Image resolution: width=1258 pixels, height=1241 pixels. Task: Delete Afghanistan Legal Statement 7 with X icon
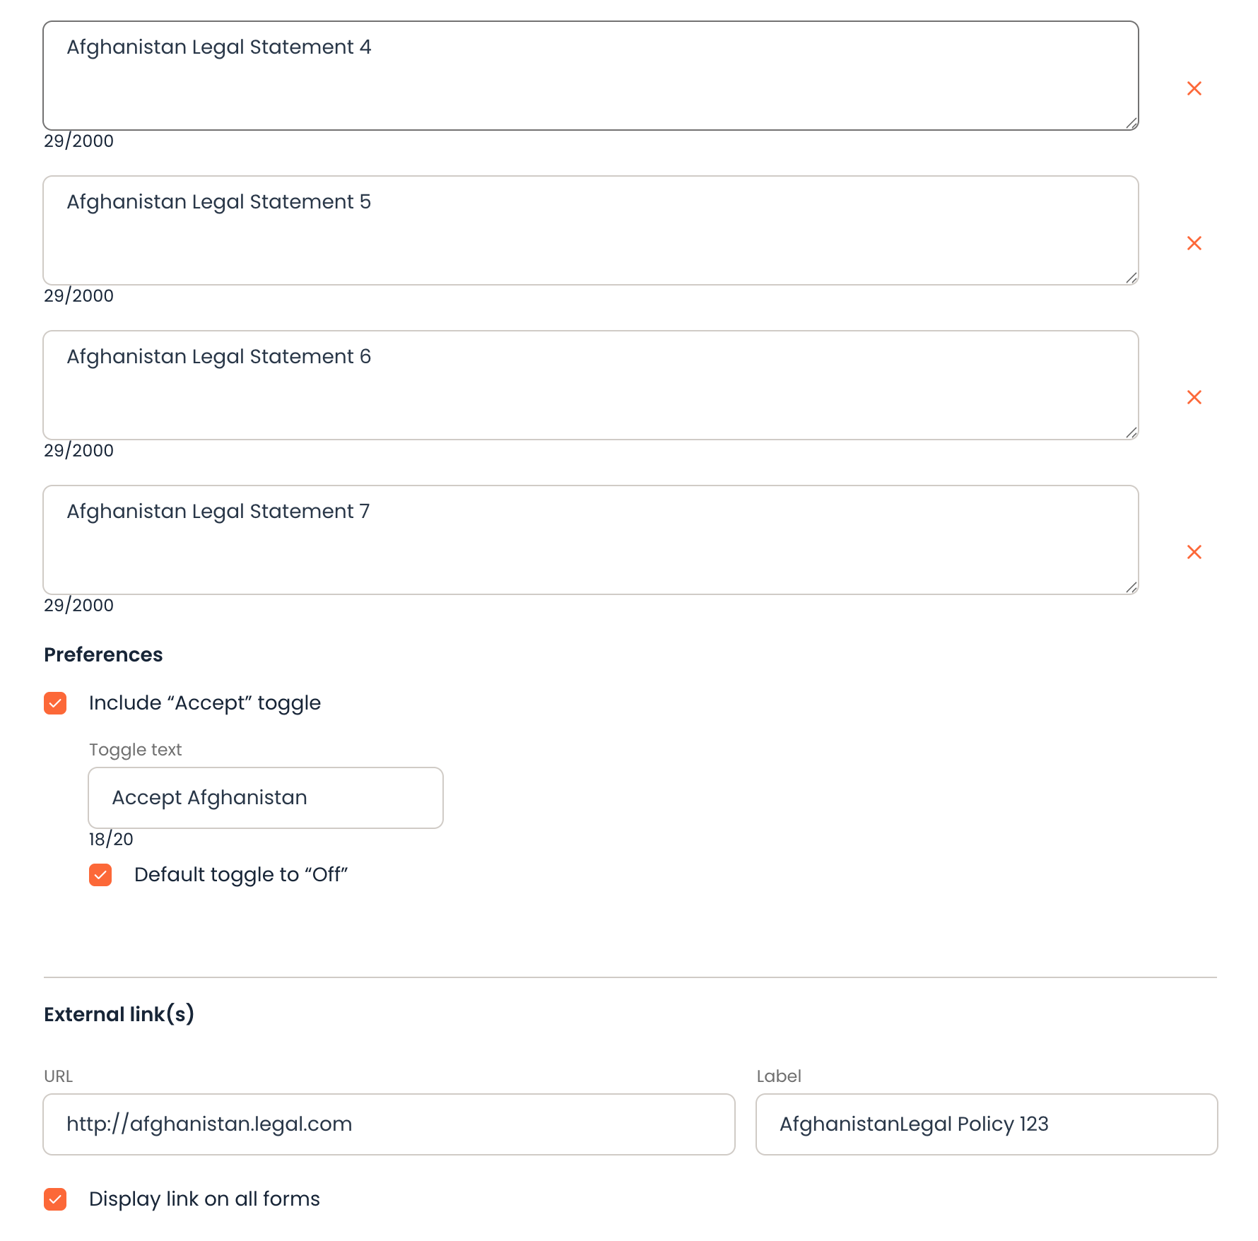(1194, 552)
